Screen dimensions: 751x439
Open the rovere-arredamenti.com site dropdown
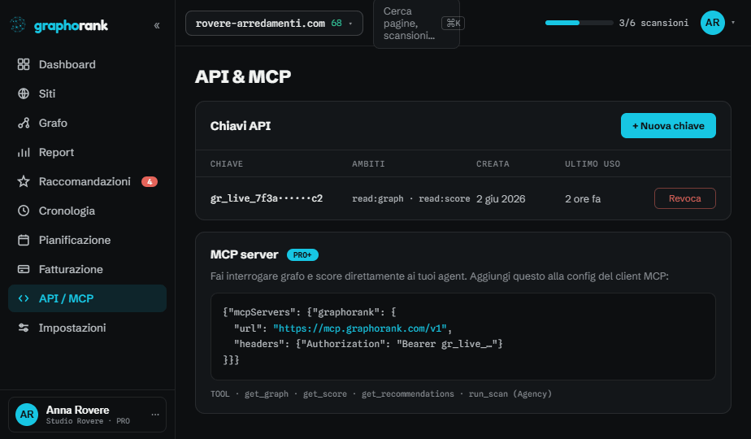pyautogui.click(x=274, y=23)
